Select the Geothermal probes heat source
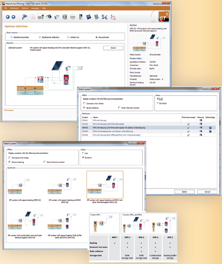The height and width of the screenshot is (264, 222). coord(12,37)
